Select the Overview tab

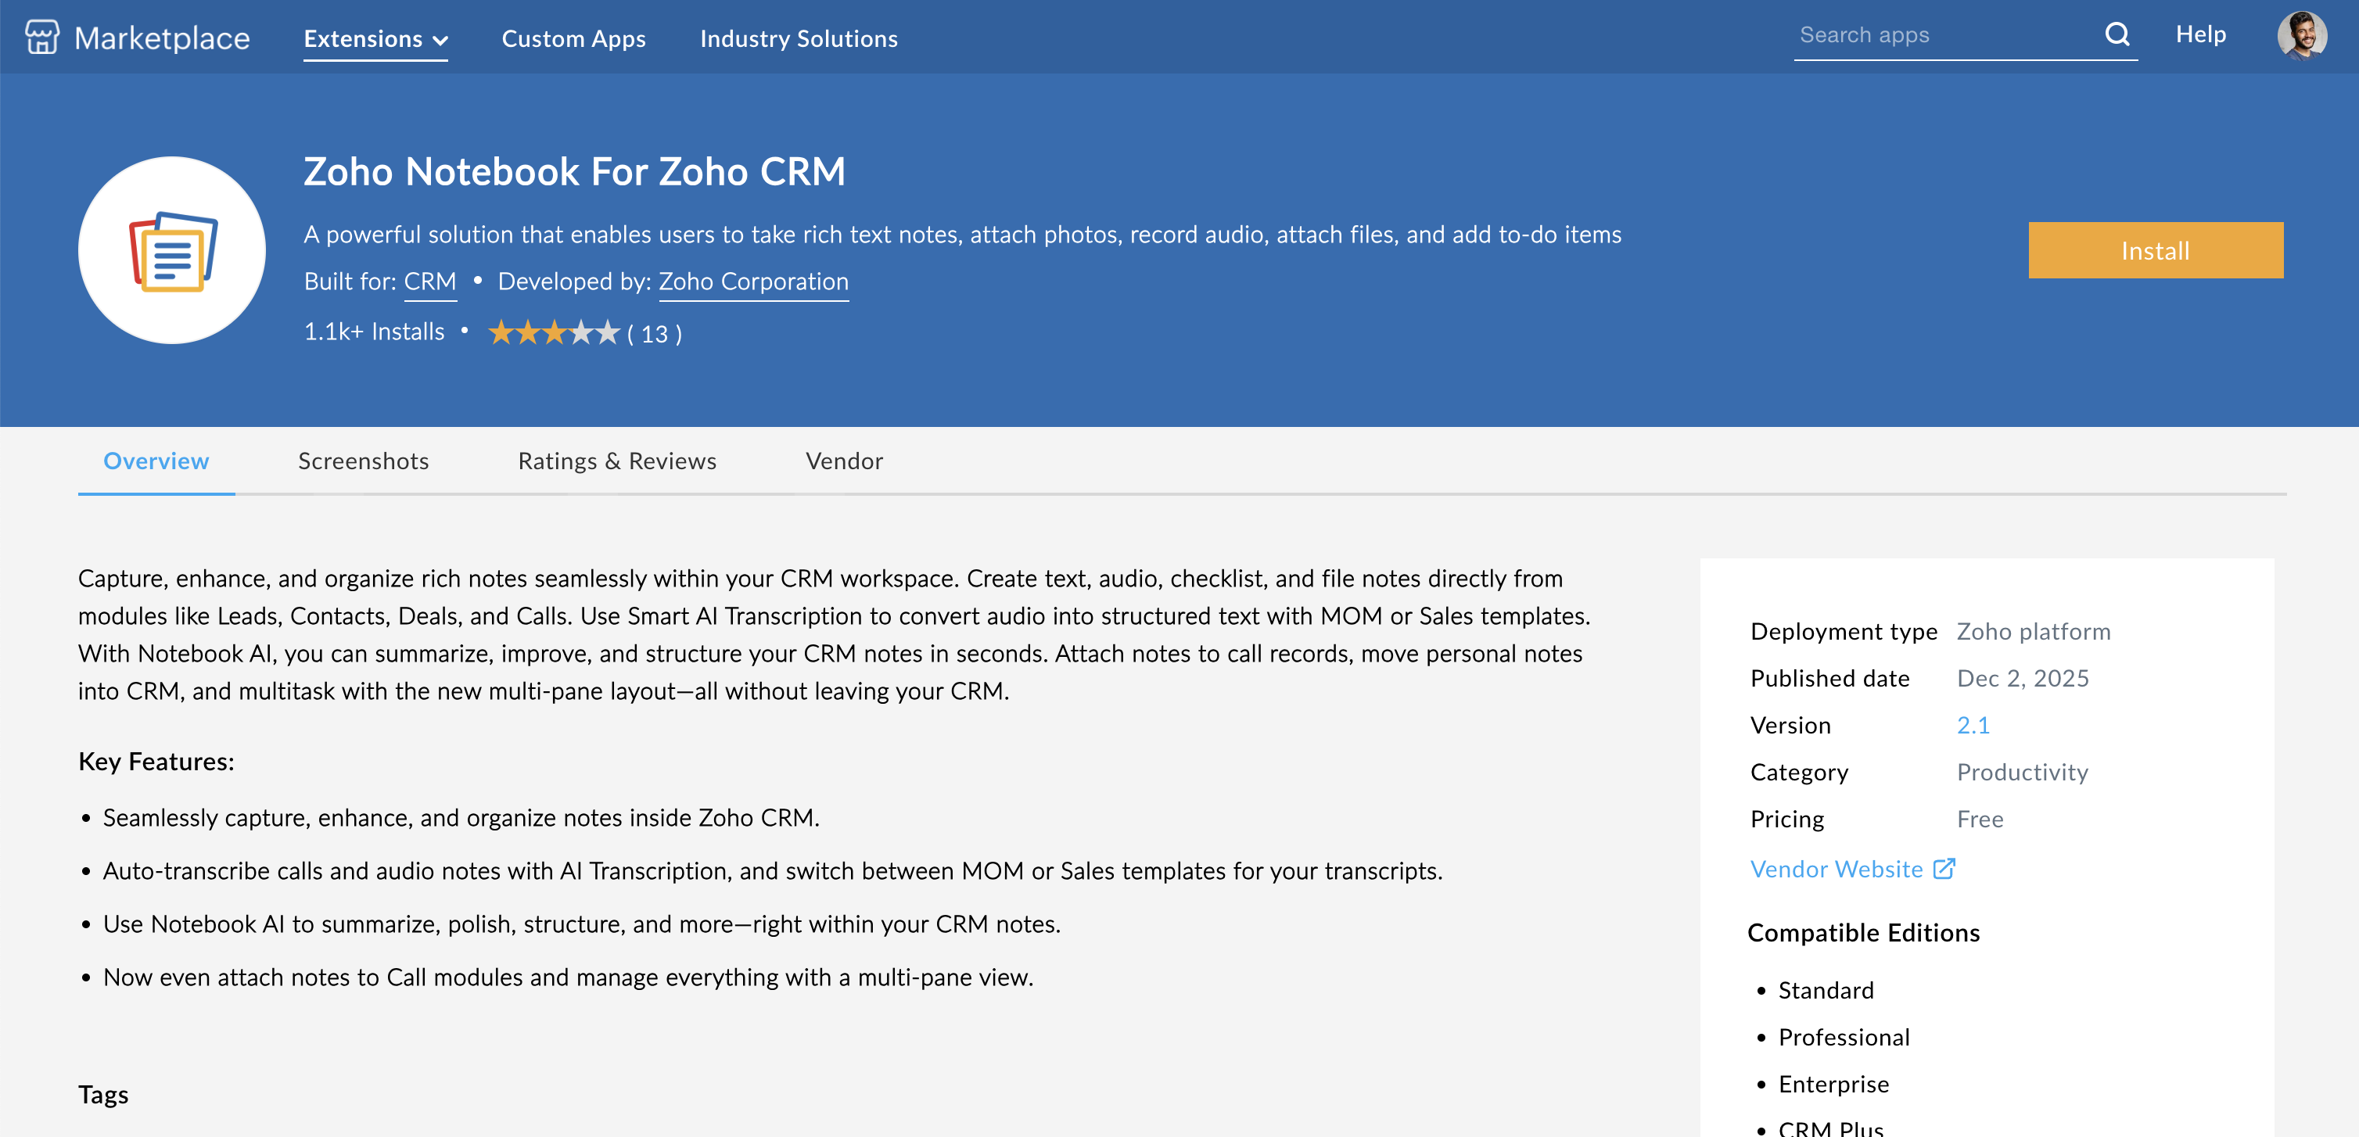click(x=156, y=461)
